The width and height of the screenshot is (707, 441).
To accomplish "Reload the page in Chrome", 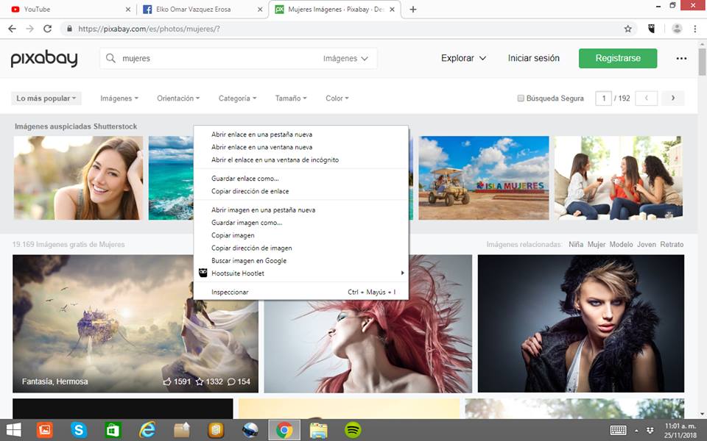I will pyautogui.click(x=47, y=29).
